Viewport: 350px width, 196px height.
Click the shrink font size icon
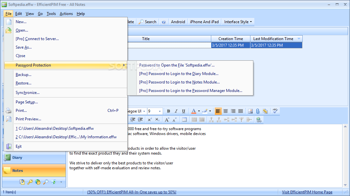tap(175, 120)
